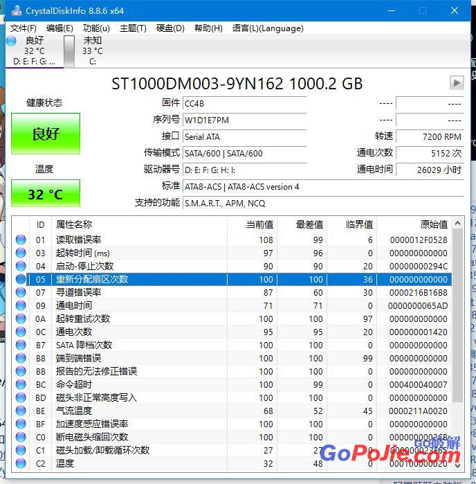Click status orb of row 03 起转时间
Screen dimensions: 476x484
21,253
